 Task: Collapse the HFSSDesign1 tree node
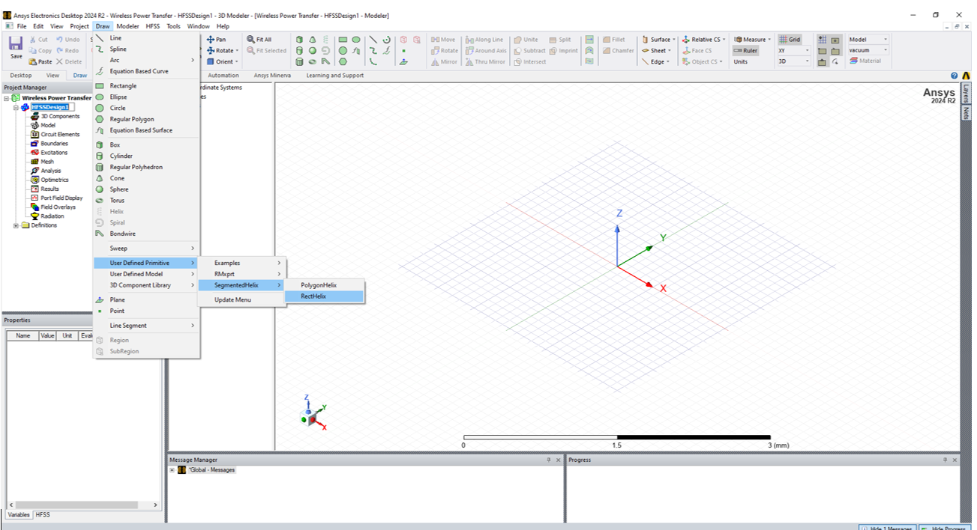16,107
